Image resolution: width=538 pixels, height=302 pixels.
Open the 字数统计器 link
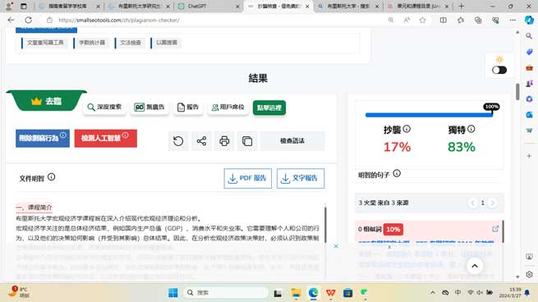[91, 43]
